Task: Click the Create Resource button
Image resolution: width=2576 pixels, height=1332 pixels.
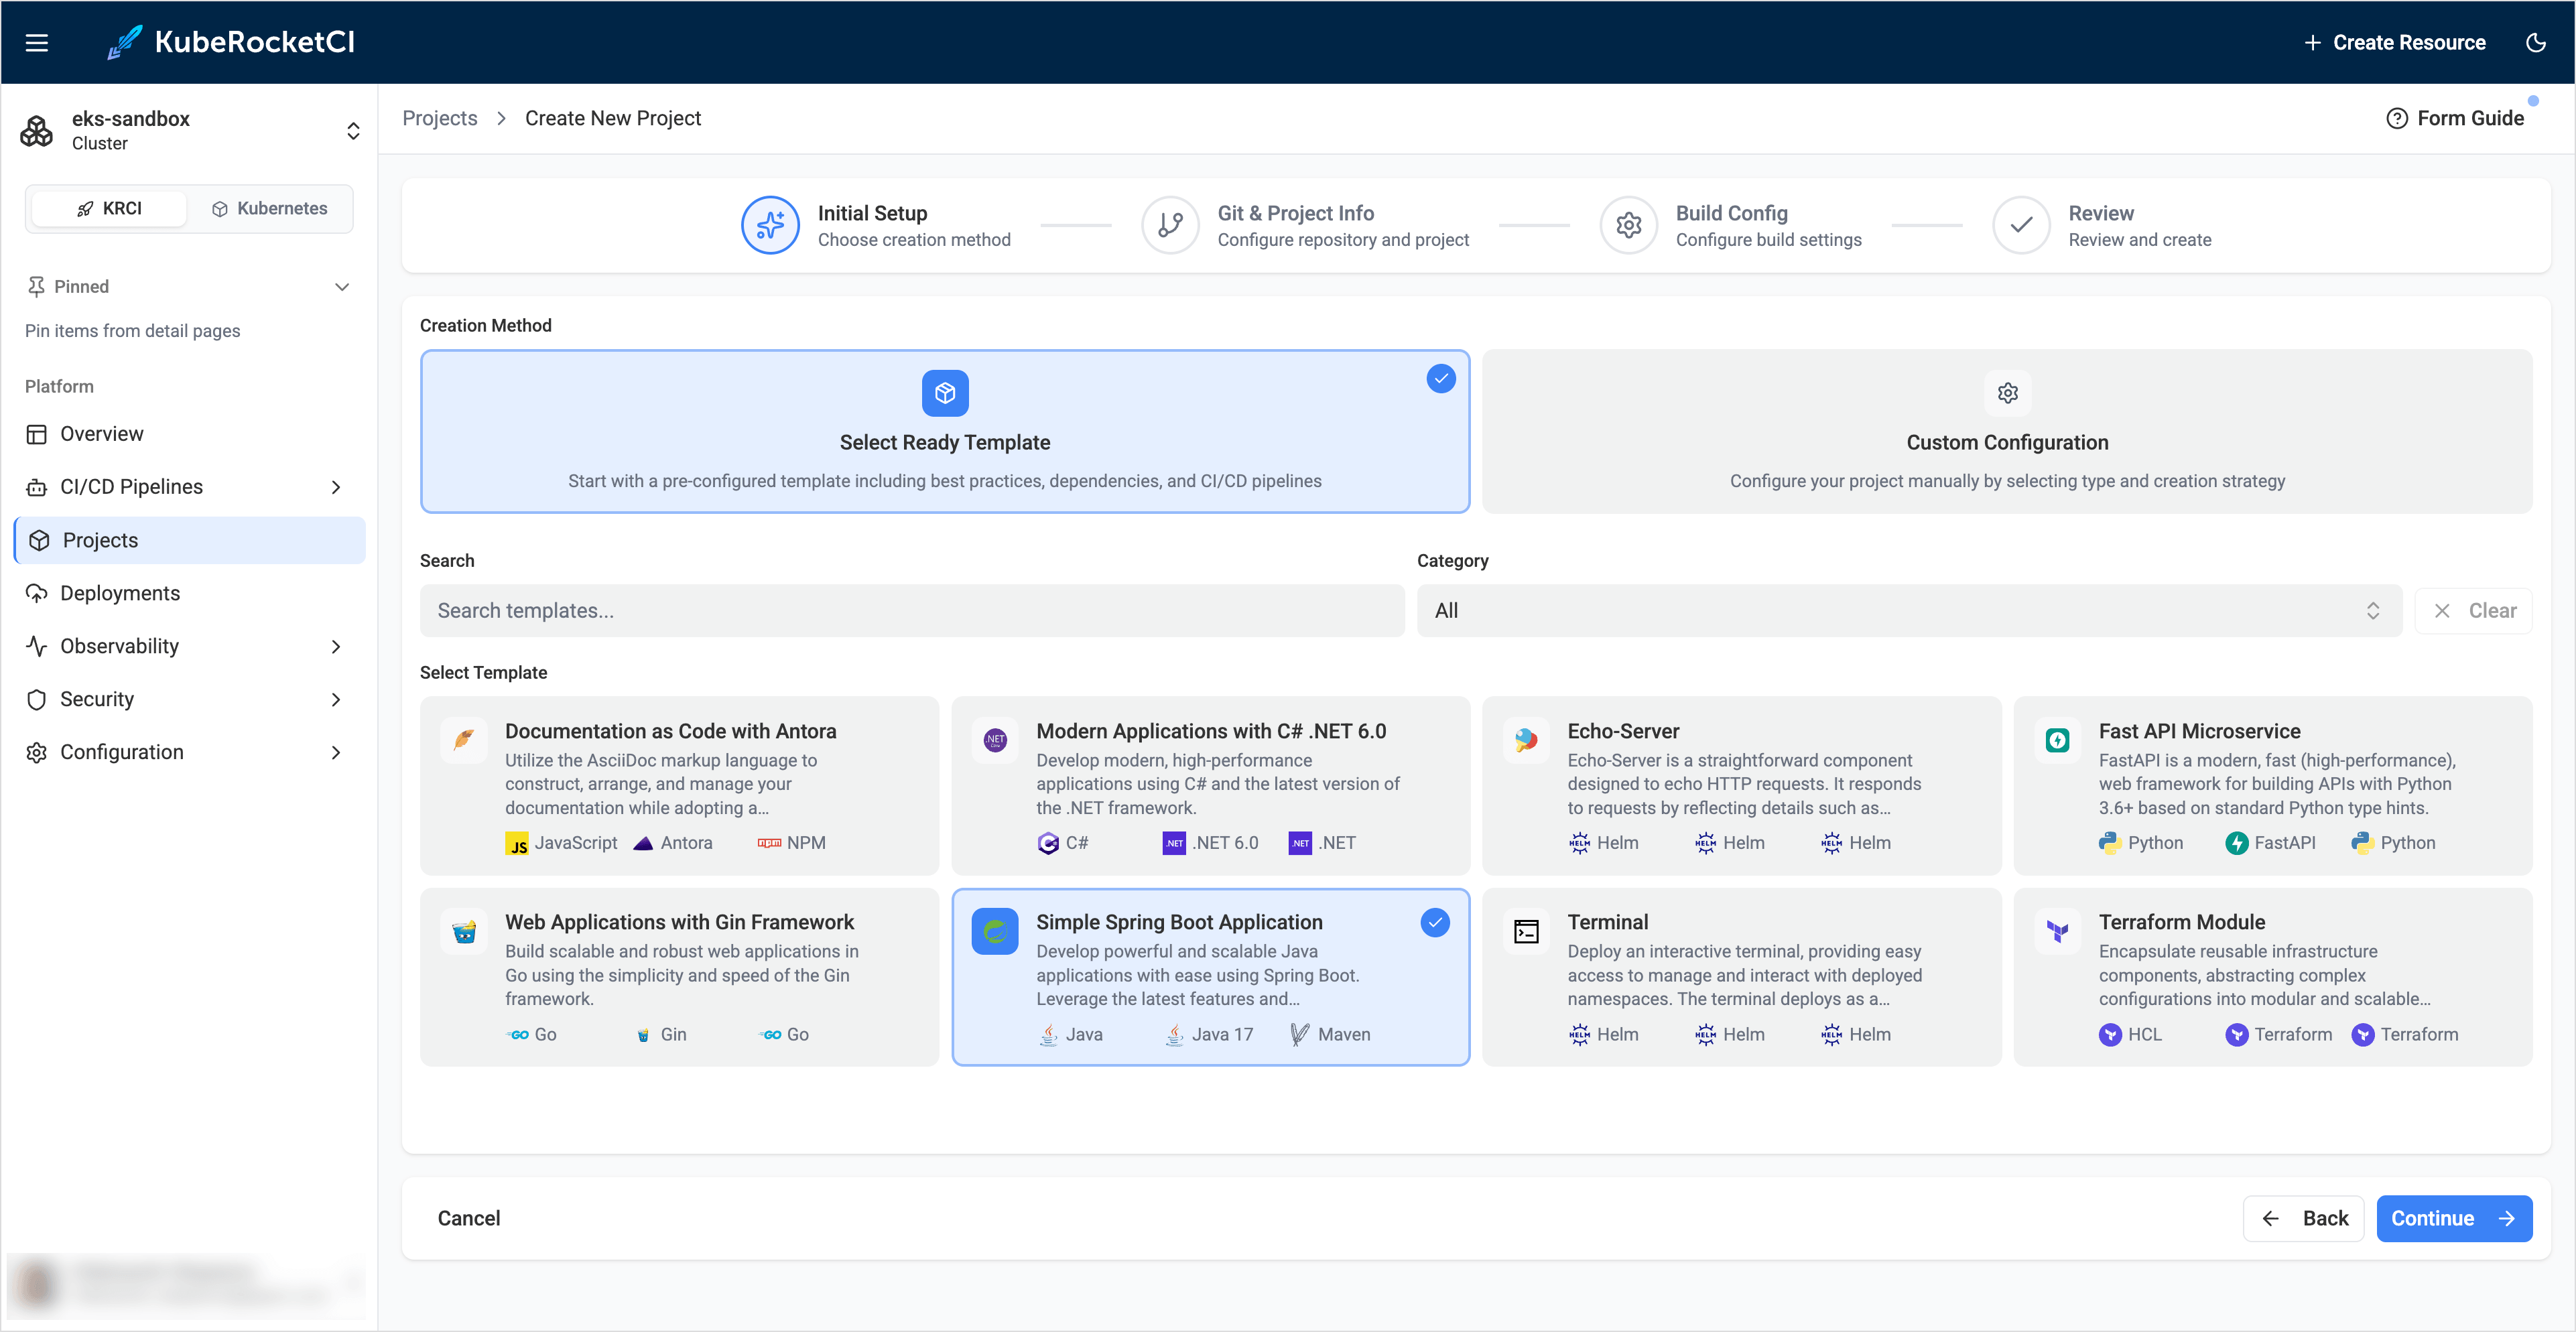Action: (x=2395, y=42)
